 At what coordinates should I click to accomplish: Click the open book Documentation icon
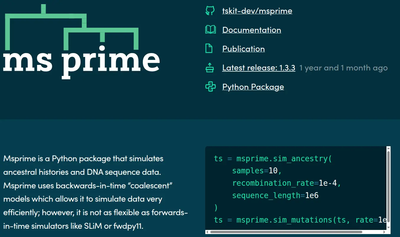(x=210, y=29)
